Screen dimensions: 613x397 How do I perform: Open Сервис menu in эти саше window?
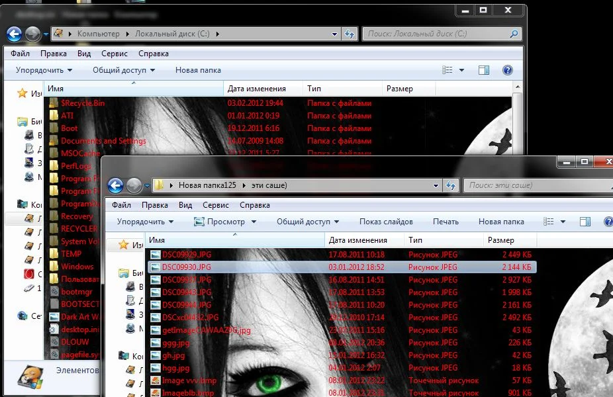(x=216, y=205)
